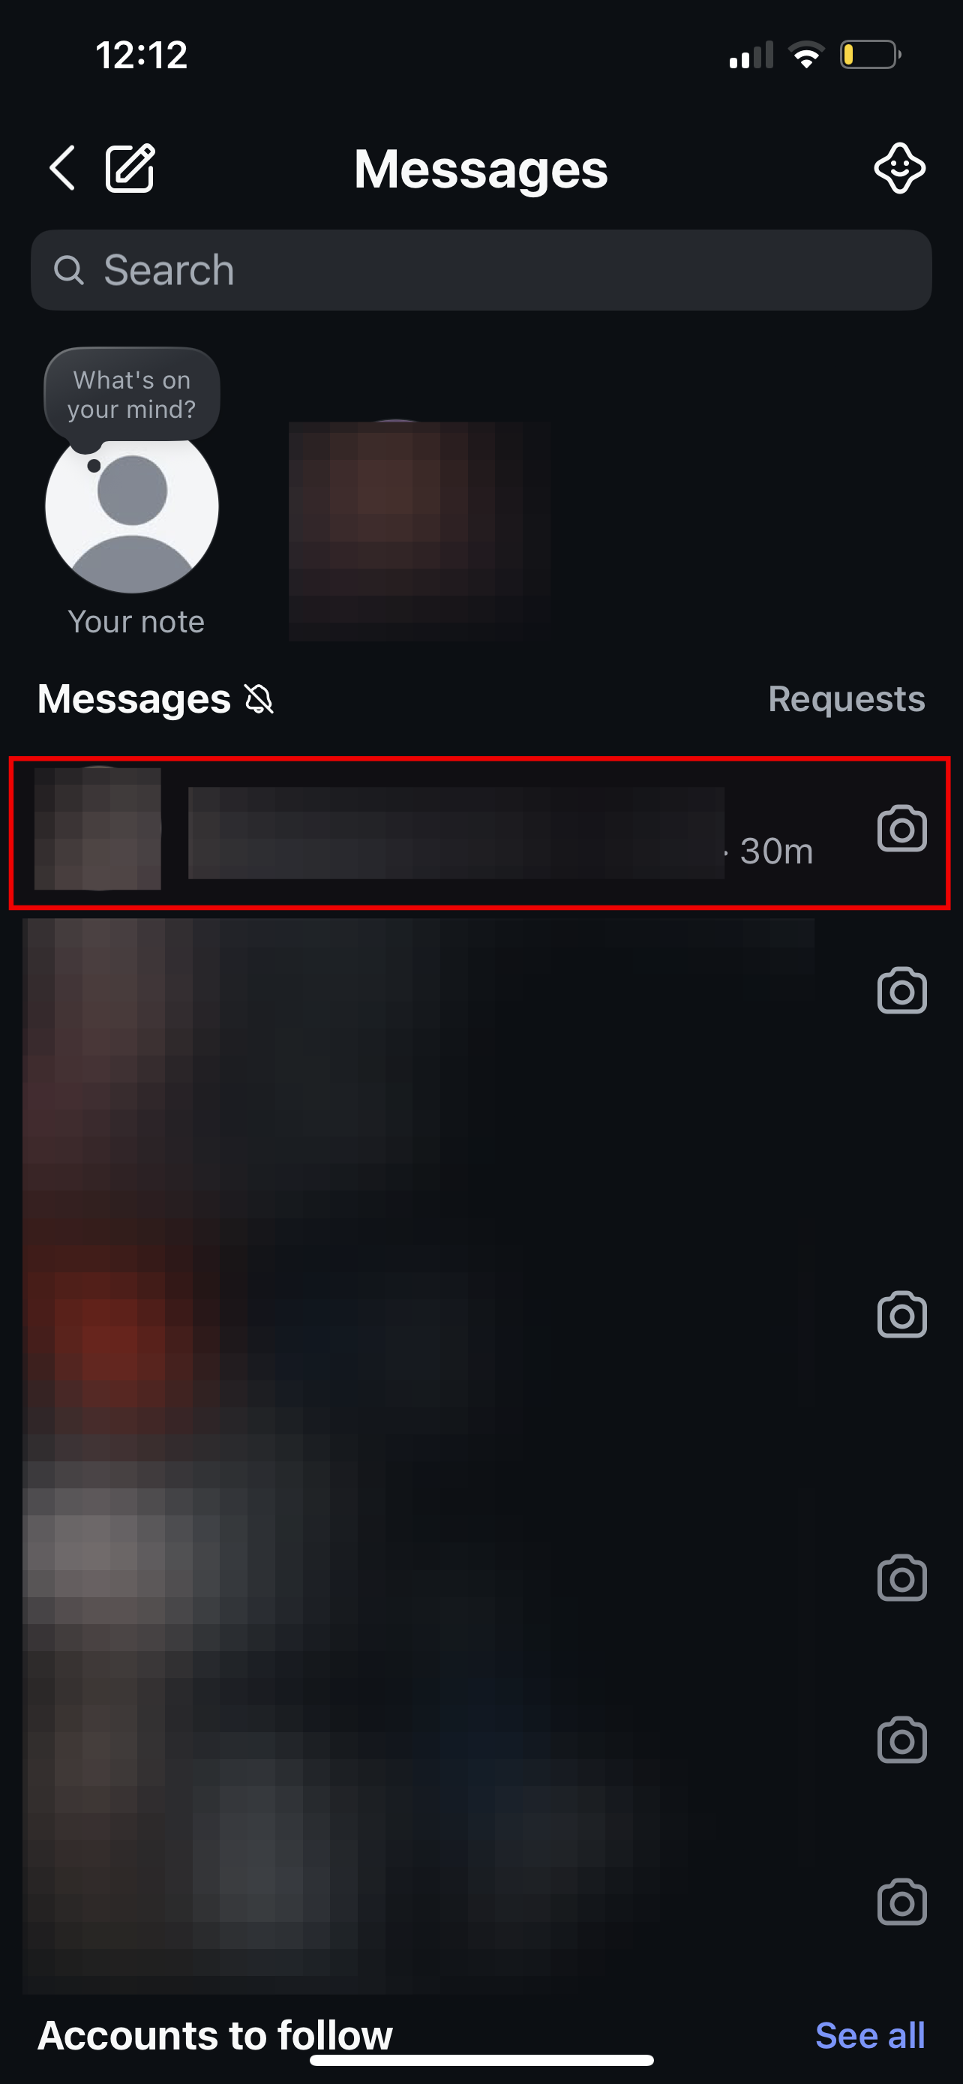Tap the battery indicator in status bar
The image size is (963, 2084).
tap(870, 55)
